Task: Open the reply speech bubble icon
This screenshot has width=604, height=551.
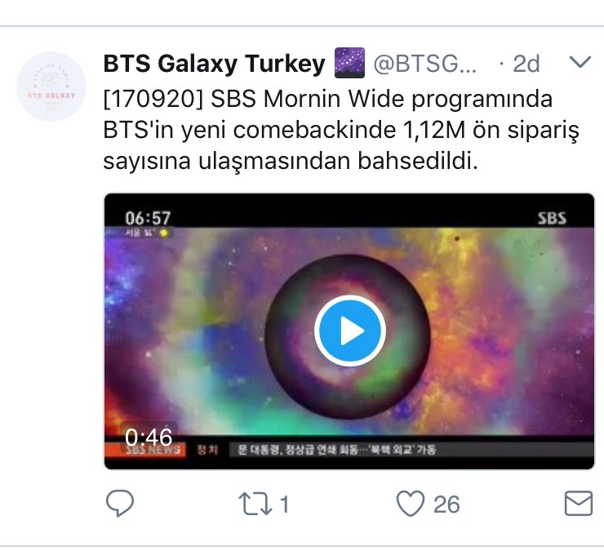Action: pyautogui.click(x=120, y=503)
